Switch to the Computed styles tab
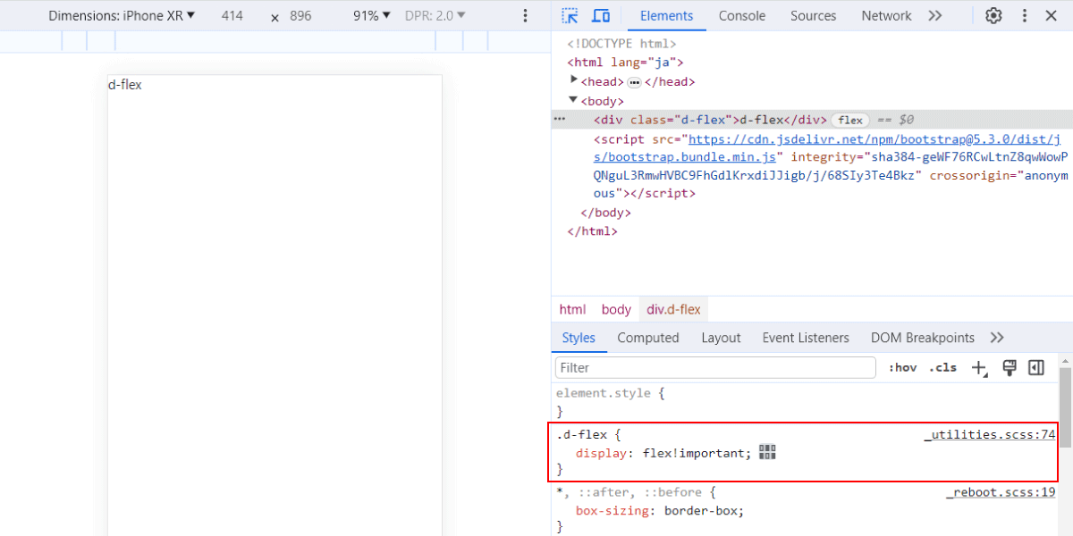 click(x=648, y=338)
